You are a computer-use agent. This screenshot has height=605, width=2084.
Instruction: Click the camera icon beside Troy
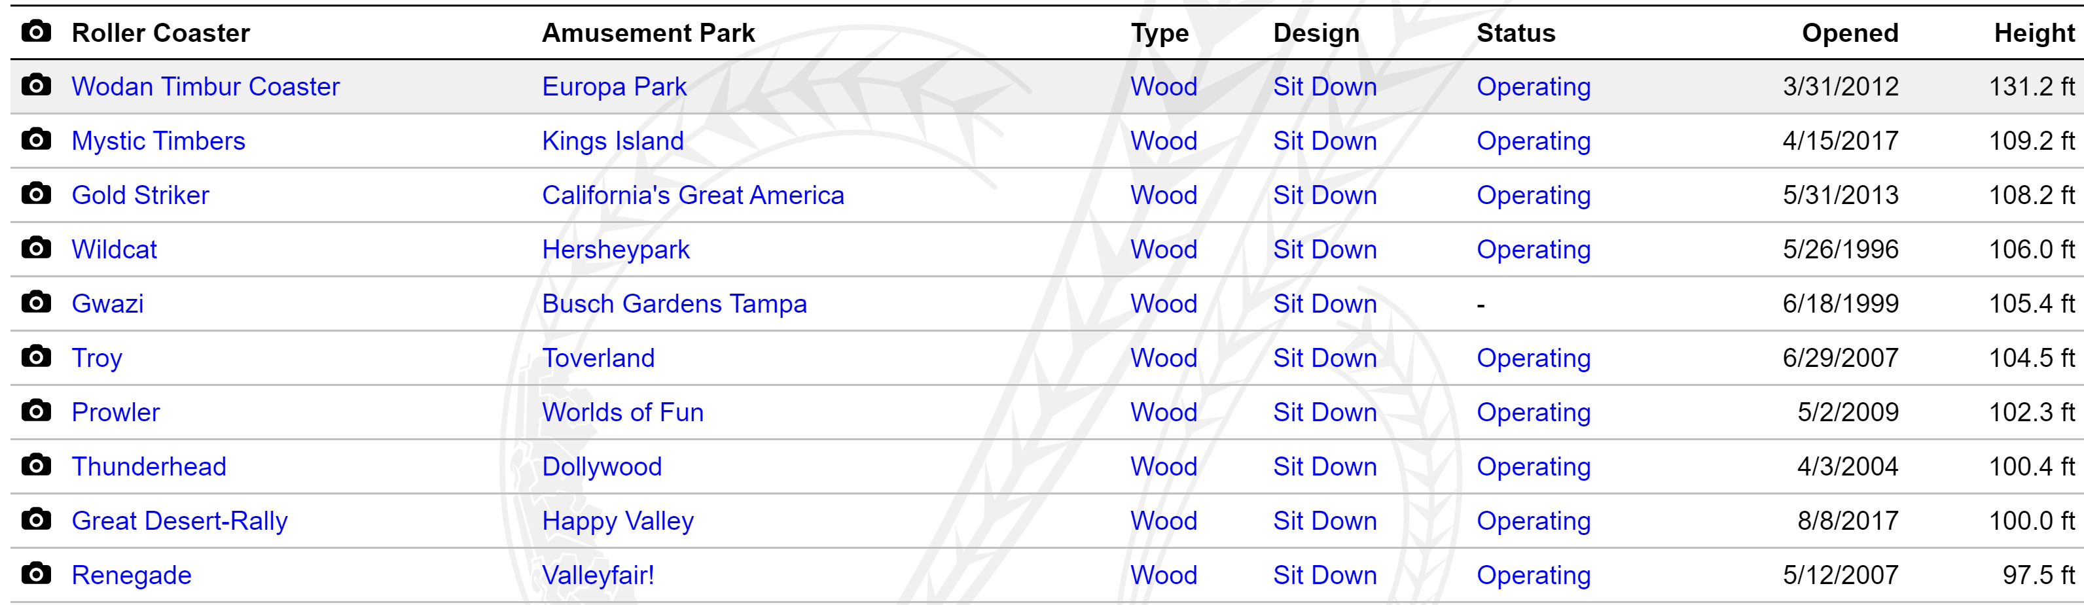pos(35,356)
